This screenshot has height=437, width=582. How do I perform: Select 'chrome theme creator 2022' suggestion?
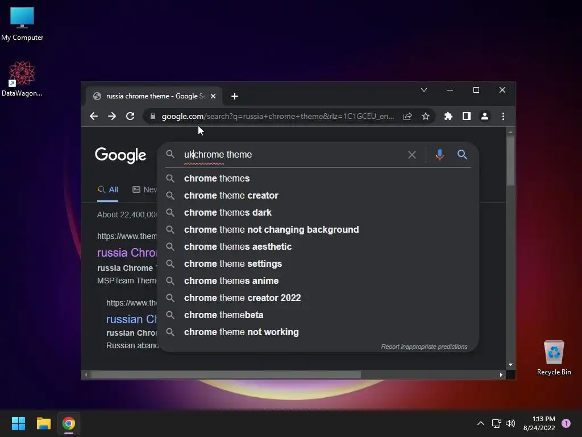[318, 298]
